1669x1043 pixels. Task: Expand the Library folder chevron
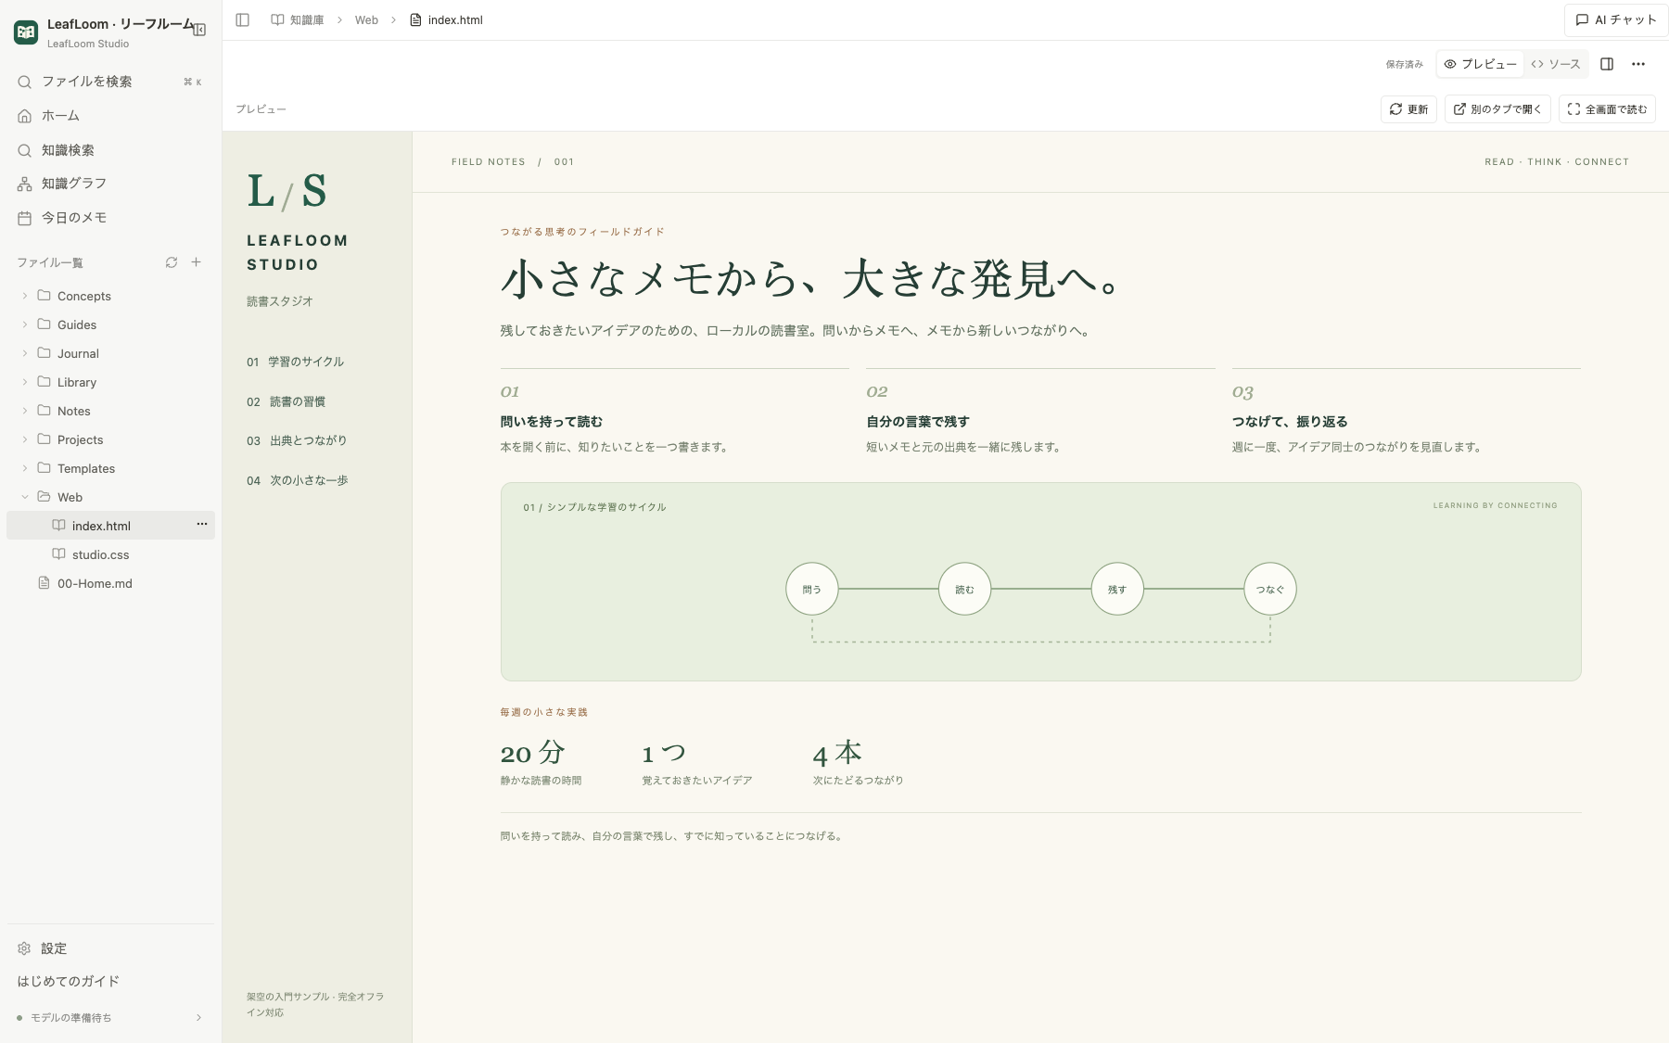25,382
